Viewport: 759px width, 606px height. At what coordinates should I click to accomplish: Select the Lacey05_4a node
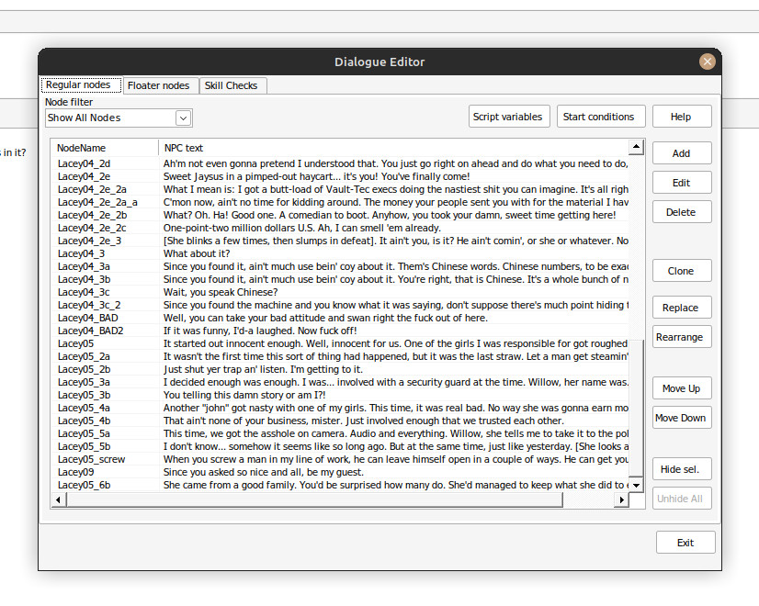coord(340,408)
